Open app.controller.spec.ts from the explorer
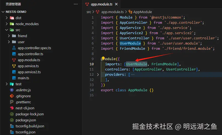Image resolution: width=222 pixels, height=135 pixels. click(35, 48)
